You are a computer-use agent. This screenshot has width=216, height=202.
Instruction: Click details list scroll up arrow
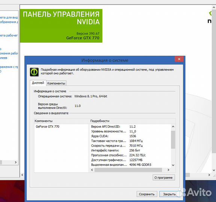(173, 126)
